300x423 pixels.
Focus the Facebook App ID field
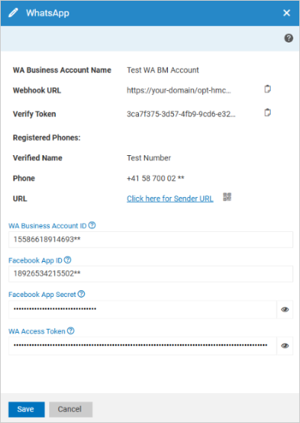coord(151,274)
